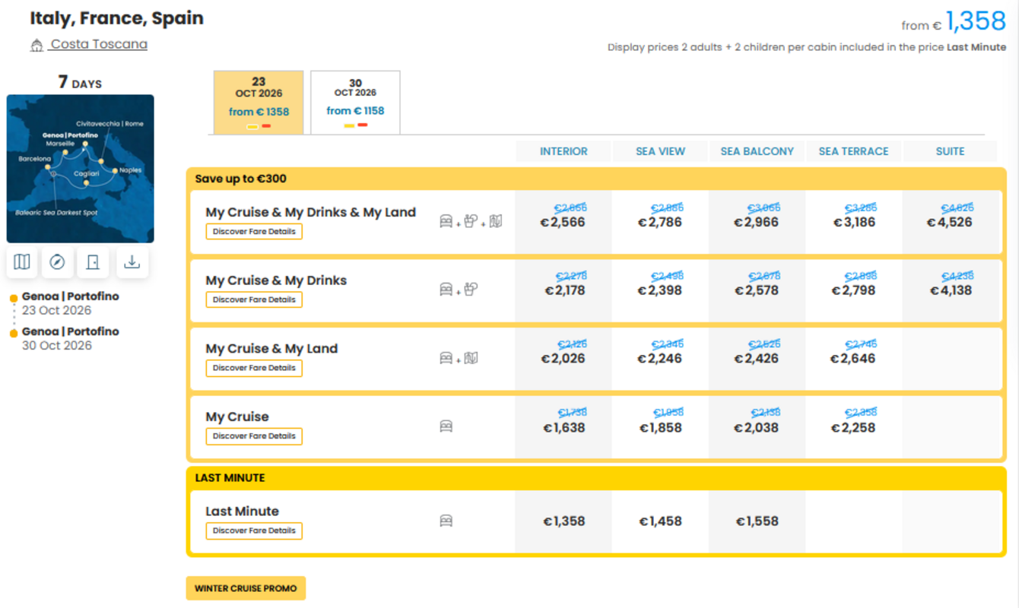Click the download itinerary icon
The height and width of the screenshot is (608, 1019).
[x=132, y=262]
